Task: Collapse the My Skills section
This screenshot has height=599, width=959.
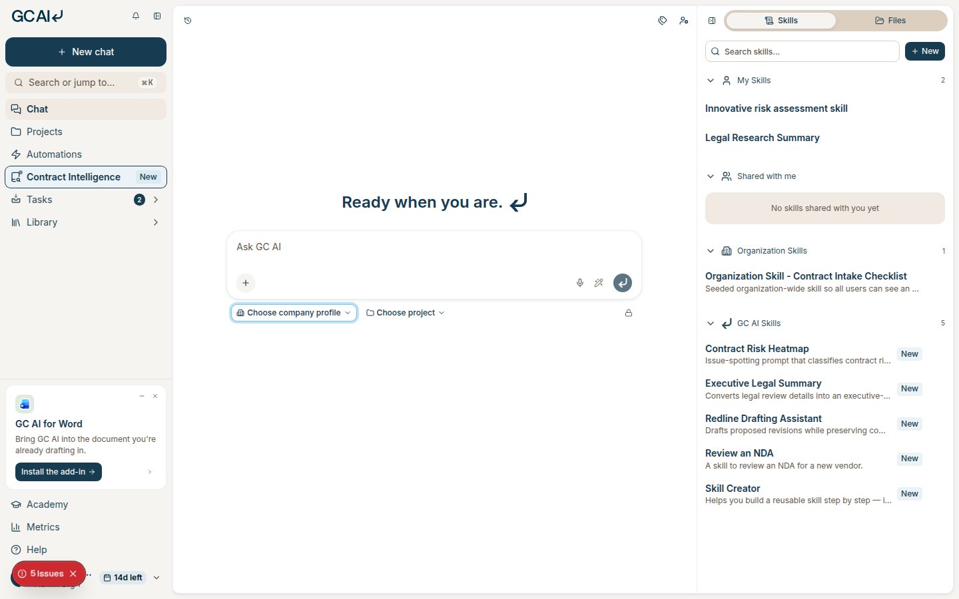Action: [x=711, y=81]
